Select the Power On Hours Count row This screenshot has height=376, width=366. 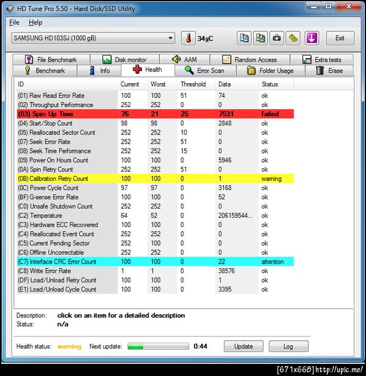[x=156, y=160]
